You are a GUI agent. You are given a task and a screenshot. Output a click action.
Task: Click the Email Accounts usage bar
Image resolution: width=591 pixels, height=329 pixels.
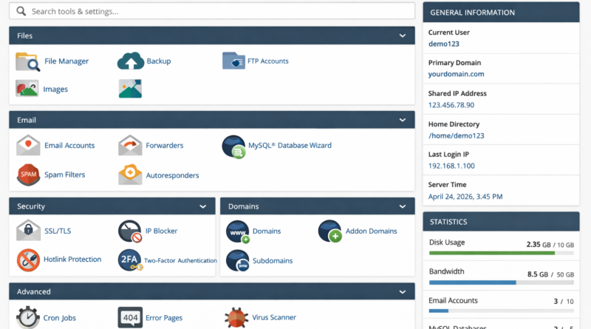pos(502,311)
